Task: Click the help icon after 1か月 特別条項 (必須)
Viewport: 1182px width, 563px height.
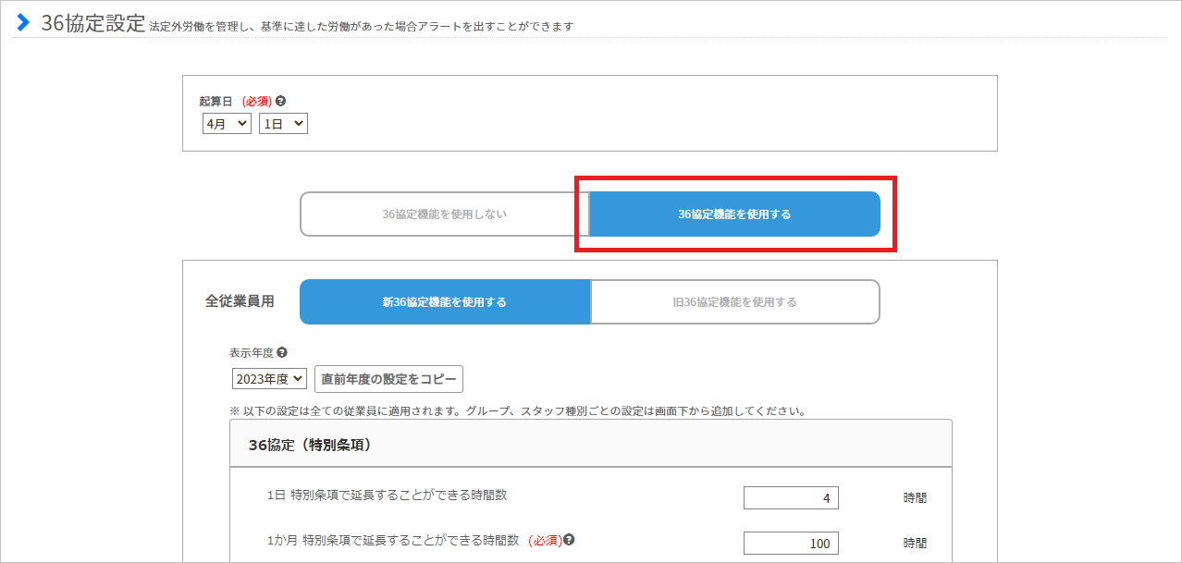Action: [570, 540]
